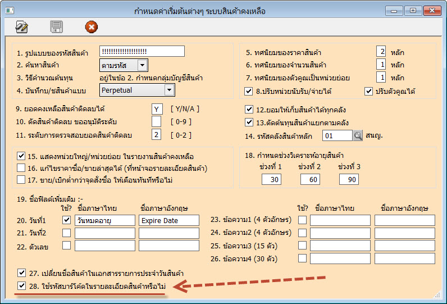Click the รหัสคลังสินค้าหลัก field showing 01
The height and width of the screenshot is (304, 447).
[337, 136]
